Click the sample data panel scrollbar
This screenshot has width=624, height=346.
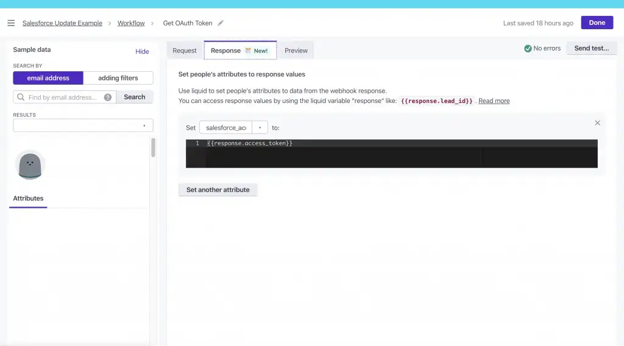(153, 147)
